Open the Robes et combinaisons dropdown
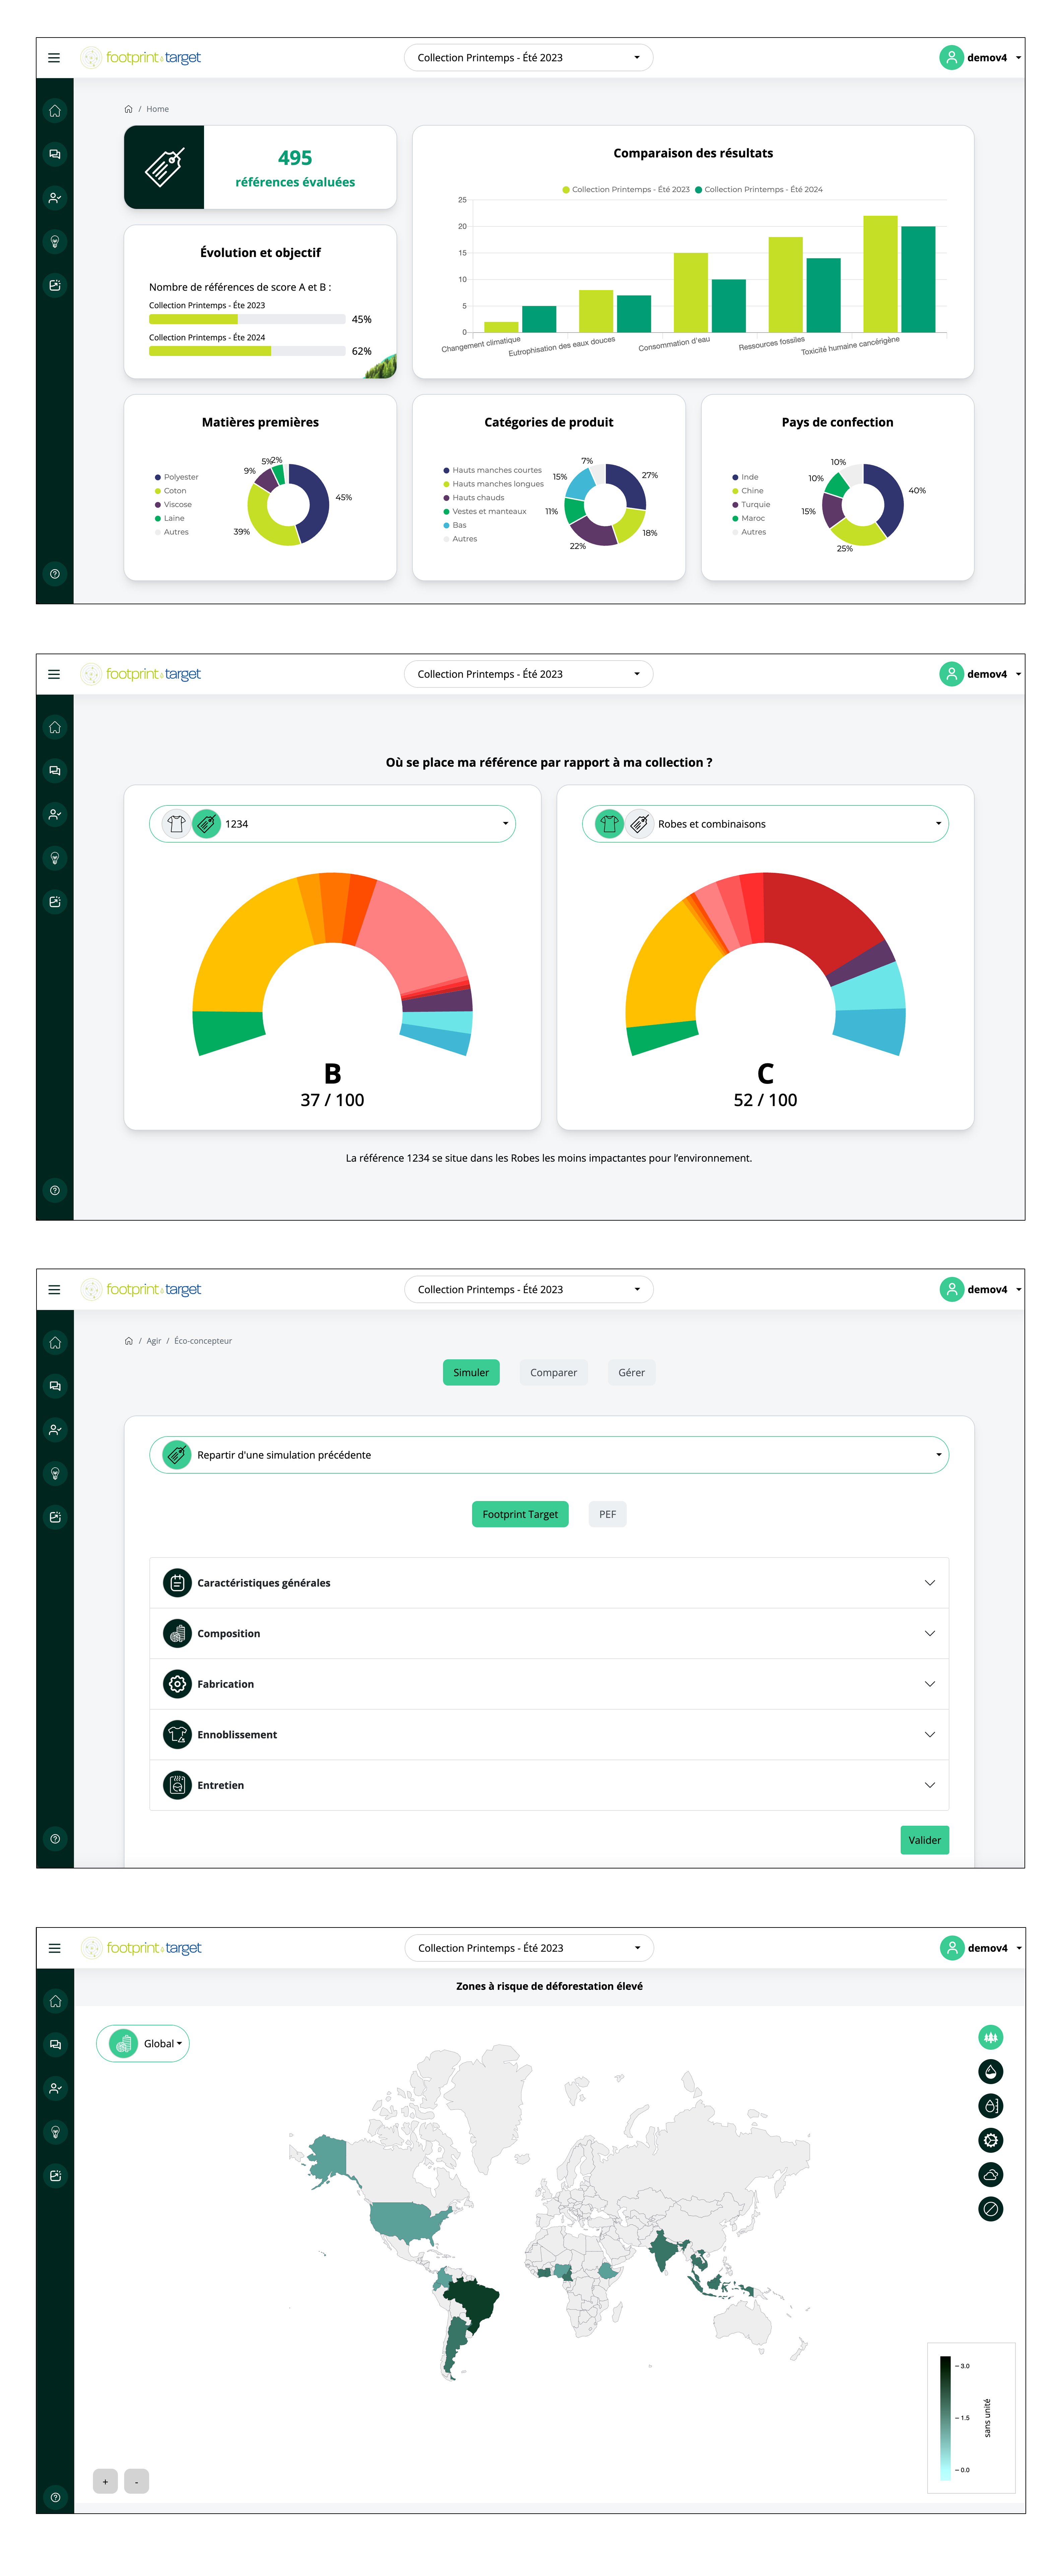 pyautogui.click(x=765, y=824)
